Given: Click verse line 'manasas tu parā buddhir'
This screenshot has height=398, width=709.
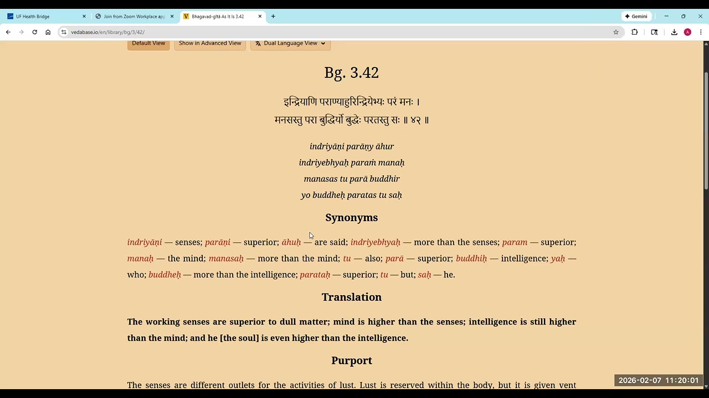Looking at the screenshot, I should tap(352, 179).
